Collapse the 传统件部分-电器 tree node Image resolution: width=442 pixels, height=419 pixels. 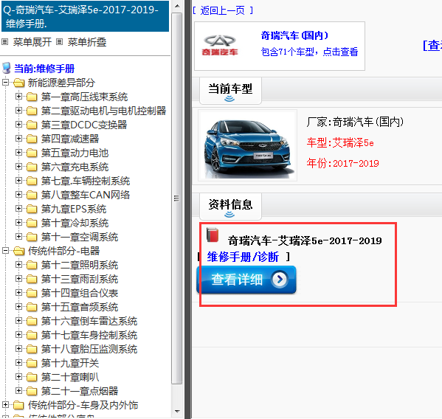point(5,251)
